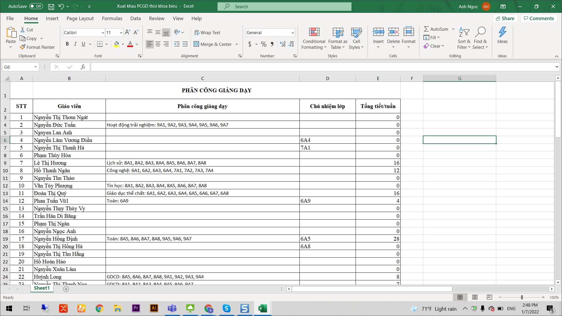Open Sort & Filter tool
Screen dimensions: 562x316
[464, 38]
